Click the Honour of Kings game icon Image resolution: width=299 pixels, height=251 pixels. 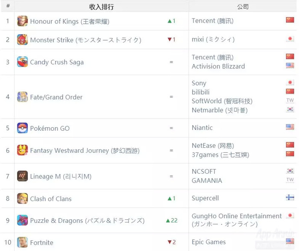pyautogui.click(x=22, y=21)
